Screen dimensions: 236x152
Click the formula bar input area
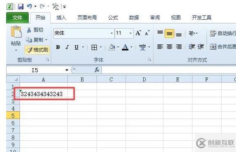(169, 70)
